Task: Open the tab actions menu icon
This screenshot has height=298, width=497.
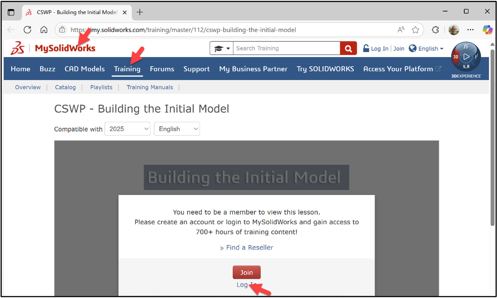Action: 11,12
